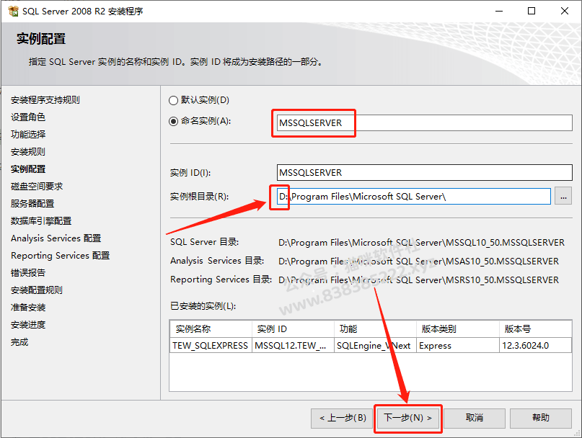The image size is (582, 438).
Task: Click the MSSQL12.TEW_... instance ID cell
Action: coord(293,345)
